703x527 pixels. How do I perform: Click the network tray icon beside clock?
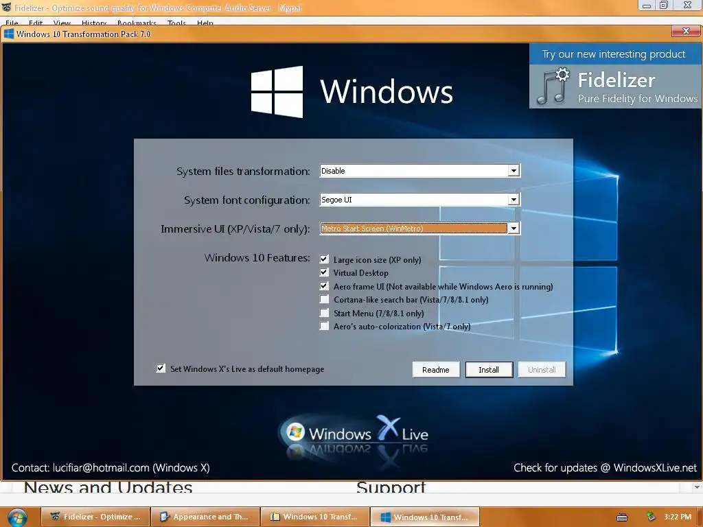point(651,517)
